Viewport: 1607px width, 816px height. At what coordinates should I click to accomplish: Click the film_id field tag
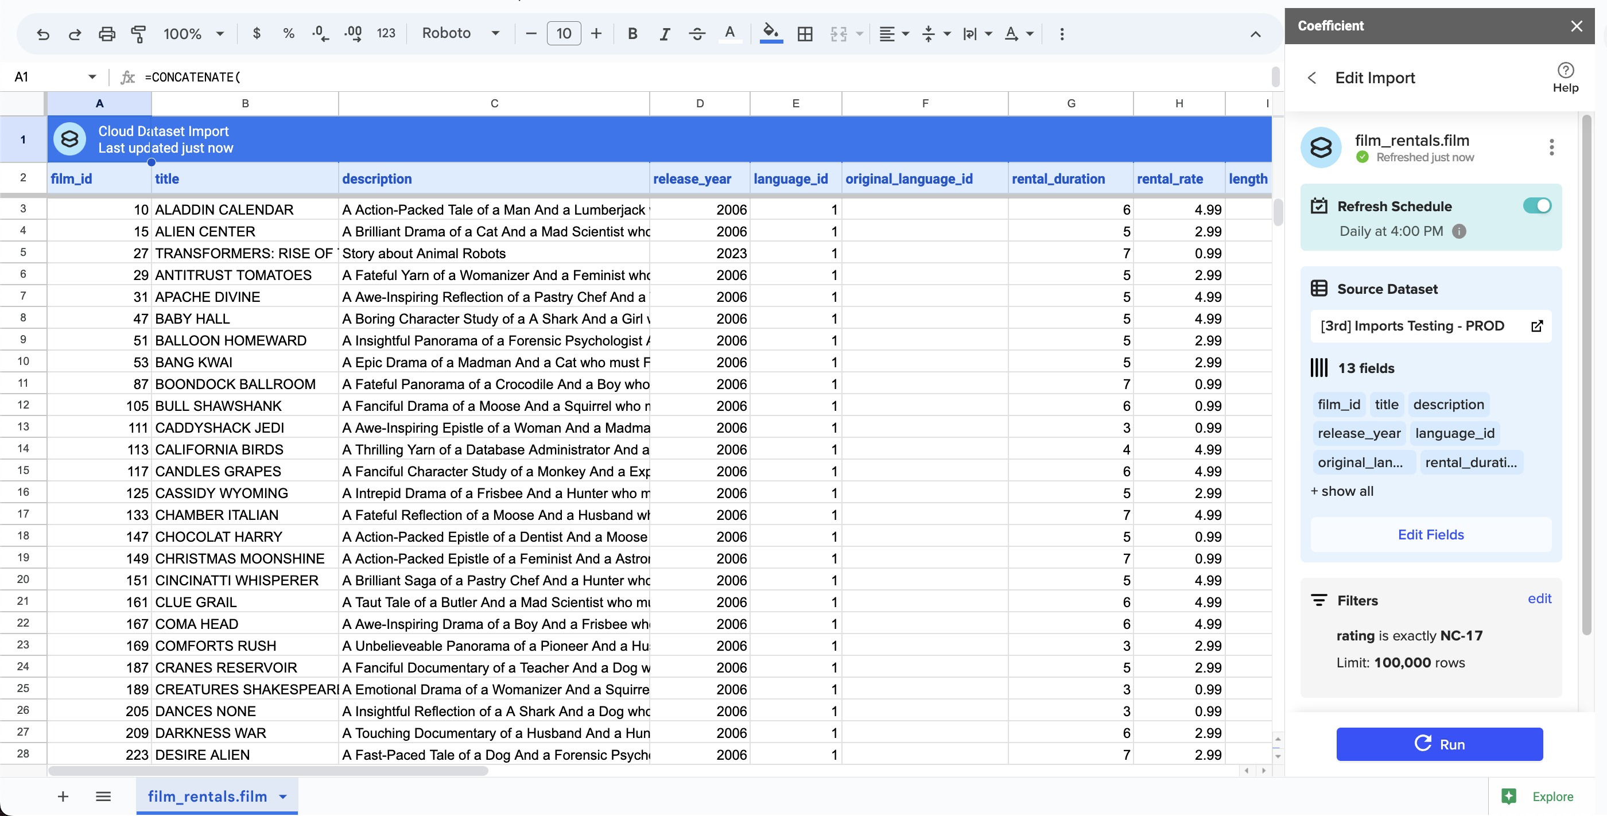click(x=1338, y=404)
